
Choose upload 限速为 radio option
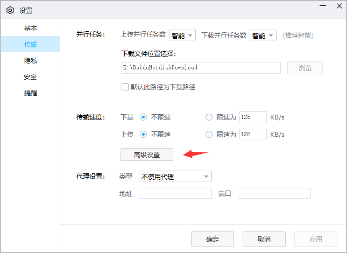[x=209, y=134]
